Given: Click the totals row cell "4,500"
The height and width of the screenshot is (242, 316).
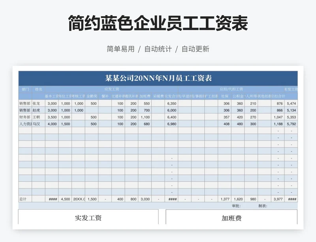Looking at the screenshot, I should tap(65, 199).
